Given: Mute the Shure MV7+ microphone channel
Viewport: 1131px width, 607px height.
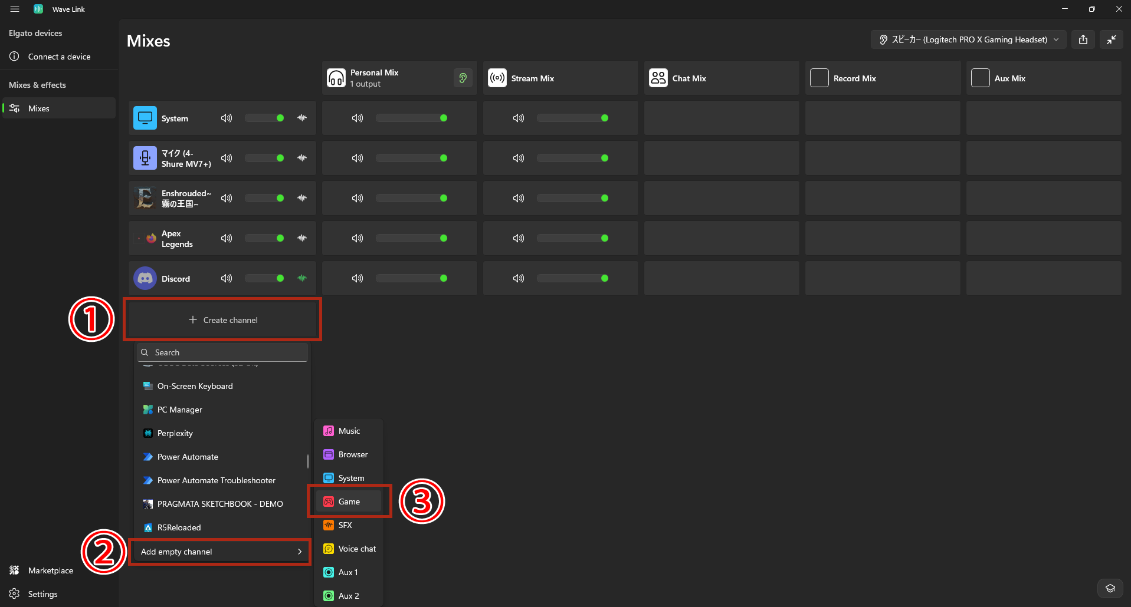Looking at the screenshot, I should (227, 158).
